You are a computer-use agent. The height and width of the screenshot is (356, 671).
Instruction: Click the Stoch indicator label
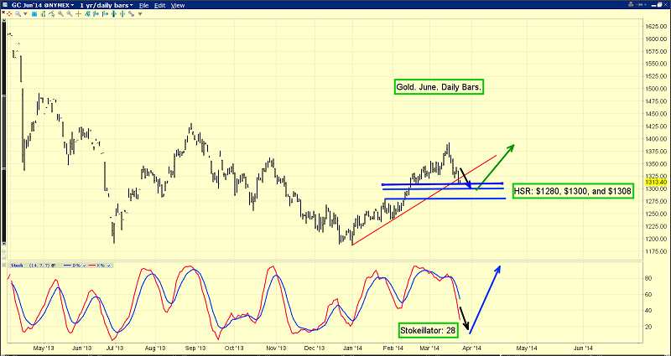(x=17, y=266)
